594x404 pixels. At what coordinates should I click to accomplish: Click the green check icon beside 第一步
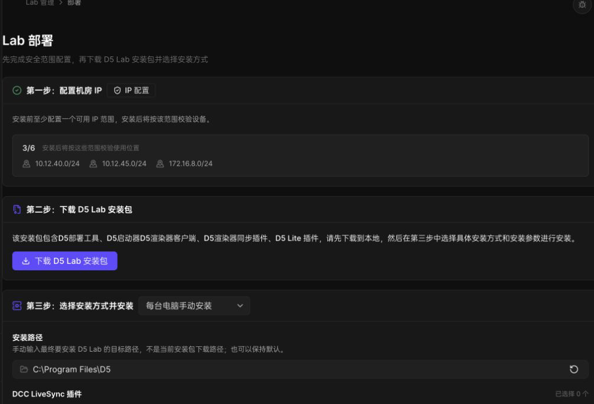[x=17, y=90]
